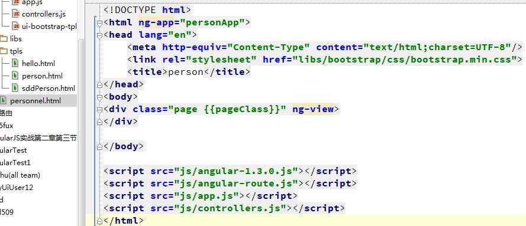Select the project entry labeled 路由

pos(6,113)
